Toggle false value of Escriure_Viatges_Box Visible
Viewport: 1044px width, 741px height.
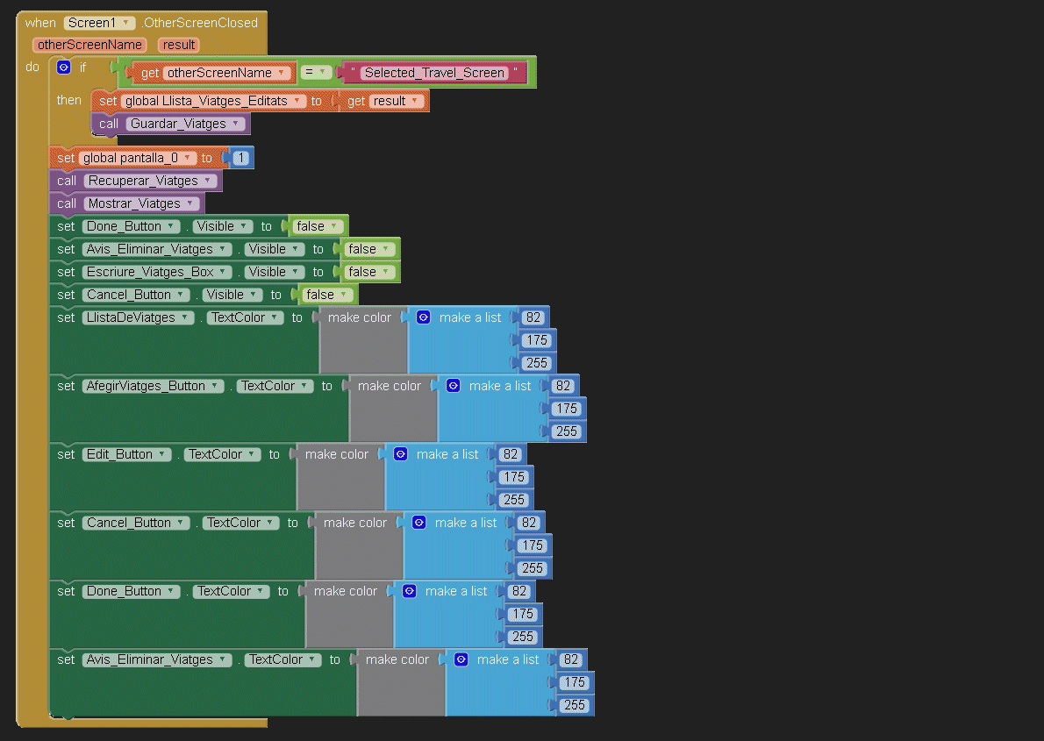tap(367, 272)
